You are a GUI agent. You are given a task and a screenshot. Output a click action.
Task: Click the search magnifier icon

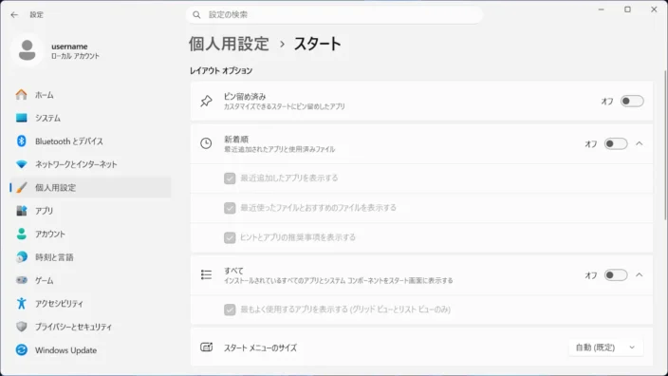196,15
